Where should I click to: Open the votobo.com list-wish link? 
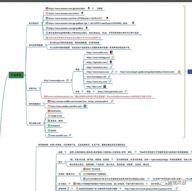click(x=66, y=106)
